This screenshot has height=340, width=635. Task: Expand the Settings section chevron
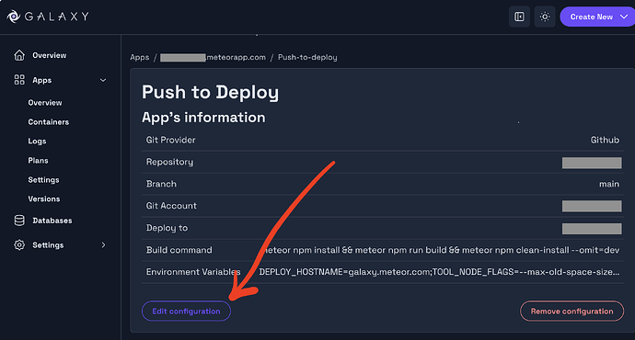(103, 245)
